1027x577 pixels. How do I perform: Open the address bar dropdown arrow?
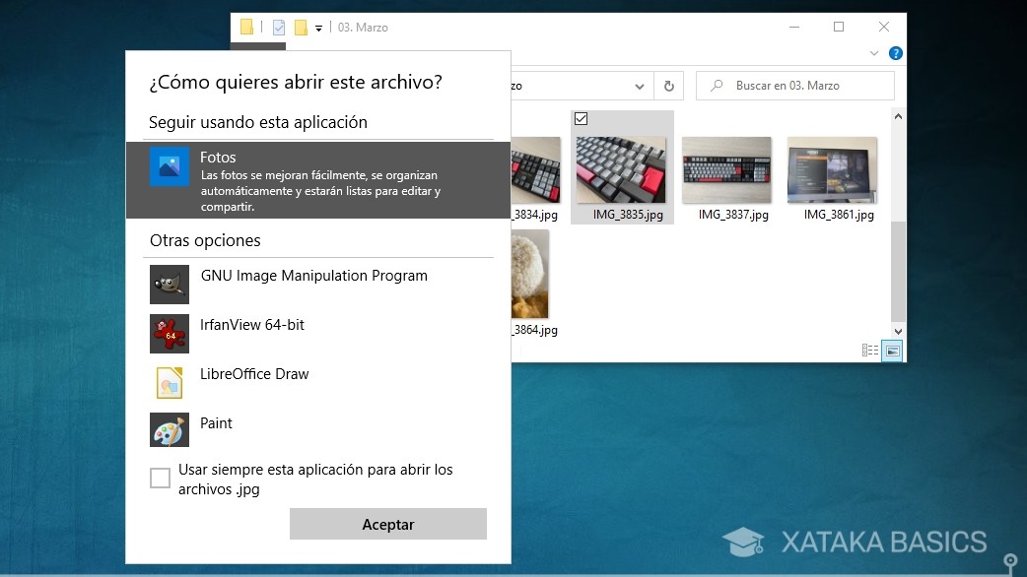(641, 86)
